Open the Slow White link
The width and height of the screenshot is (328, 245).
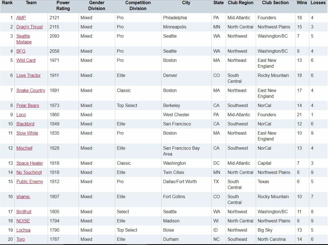click(27, 133)
